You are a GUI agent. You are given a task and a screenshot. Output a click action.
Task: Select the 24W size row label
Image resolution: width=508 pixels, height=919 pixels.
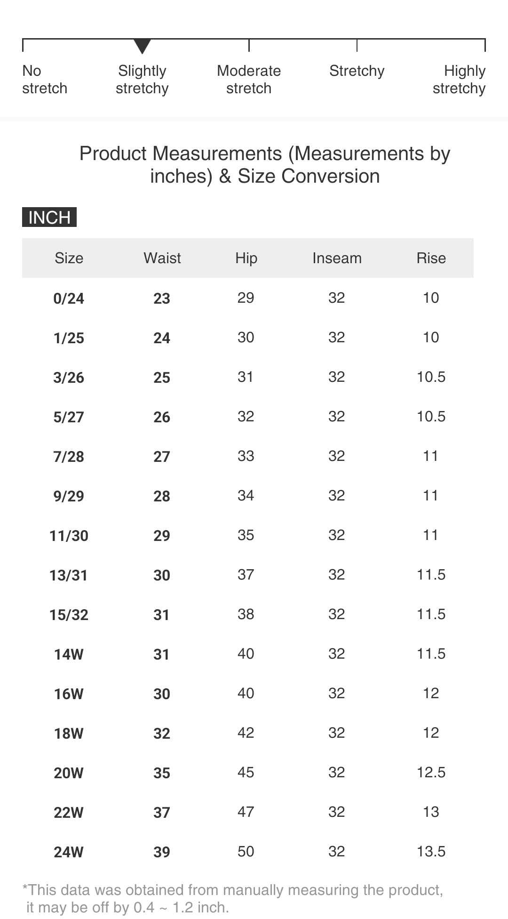tap(69, 852)
